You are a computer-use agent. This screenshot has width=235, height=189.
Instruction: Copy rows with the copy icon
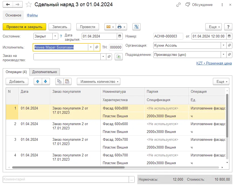coord(59,81)
